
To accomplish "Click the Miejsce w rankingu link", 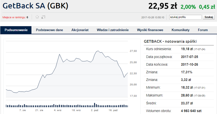I will point(15,17).
